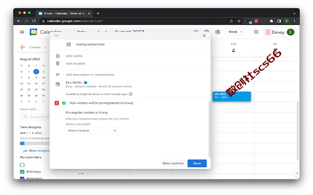The width and height of the screenshot is (313, 195).
Task: Toggle the Reminders calendar checkbox
Action: 22,178
